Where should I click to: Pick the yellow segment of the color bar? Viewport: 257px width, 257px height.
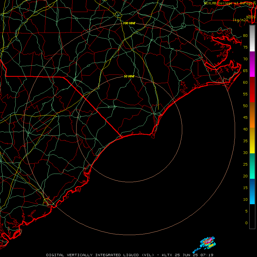click(252, 140)
